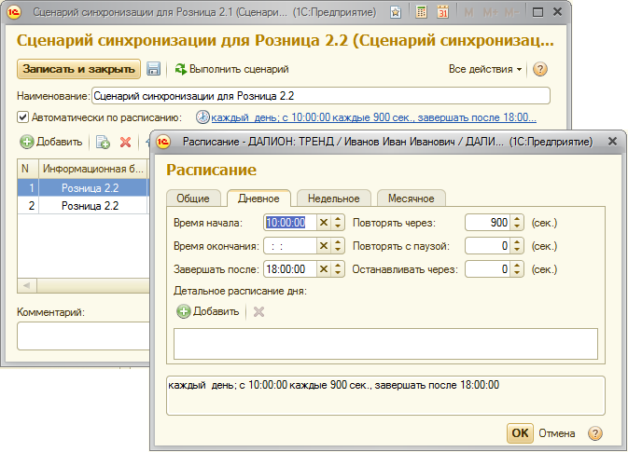
Task: Maximize the scenario window
Action: 537,12
